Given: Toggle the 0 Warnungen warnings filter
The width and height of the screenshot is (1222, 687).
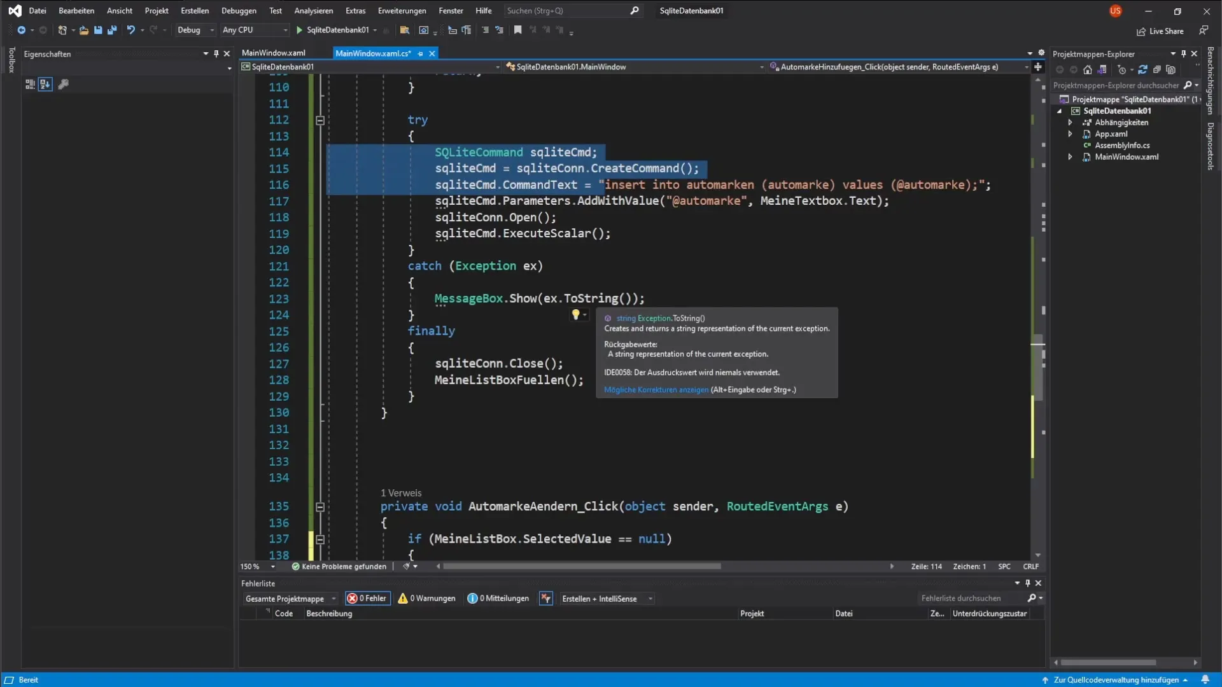Looking at the screenshot, I should pyautogui.click(x=427, y=599).
